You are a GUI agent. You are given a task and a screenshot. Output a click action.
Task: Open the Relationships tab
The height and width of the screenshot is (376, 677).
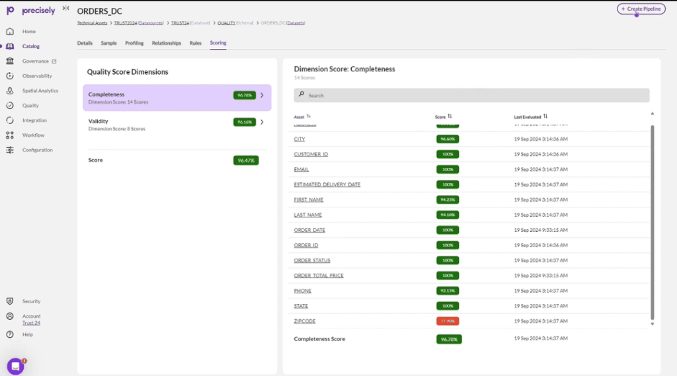(166, 43)
